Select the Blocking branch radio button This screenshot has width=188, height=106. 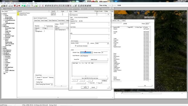pos(48,77)
